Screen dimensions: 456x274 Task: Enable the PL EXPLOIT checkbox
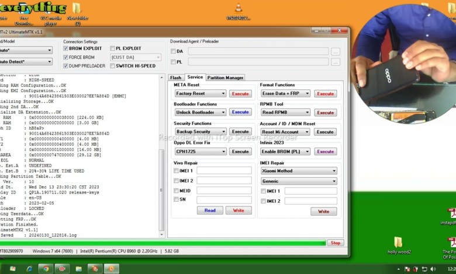click(x=113, y=48)
